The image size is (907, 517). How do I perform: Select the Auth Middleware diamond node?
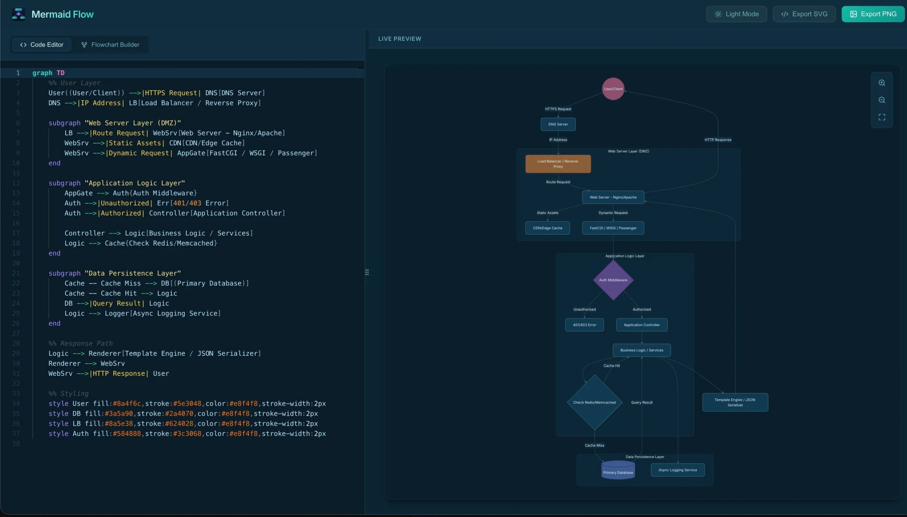[613, 280]
